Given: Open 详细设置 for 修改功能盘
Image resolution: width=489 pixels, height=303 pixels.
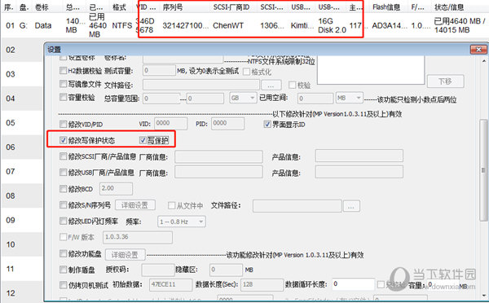Looking at the screenshot, I should point(125,255).
